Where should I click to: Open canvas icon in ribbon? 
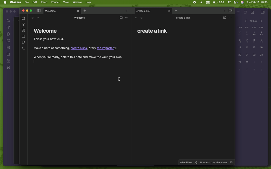tap(23, 30)
